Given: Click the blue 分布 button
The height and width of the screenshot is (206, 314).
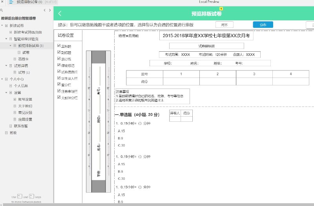Looking at the screenshot, I should (263, 25).
